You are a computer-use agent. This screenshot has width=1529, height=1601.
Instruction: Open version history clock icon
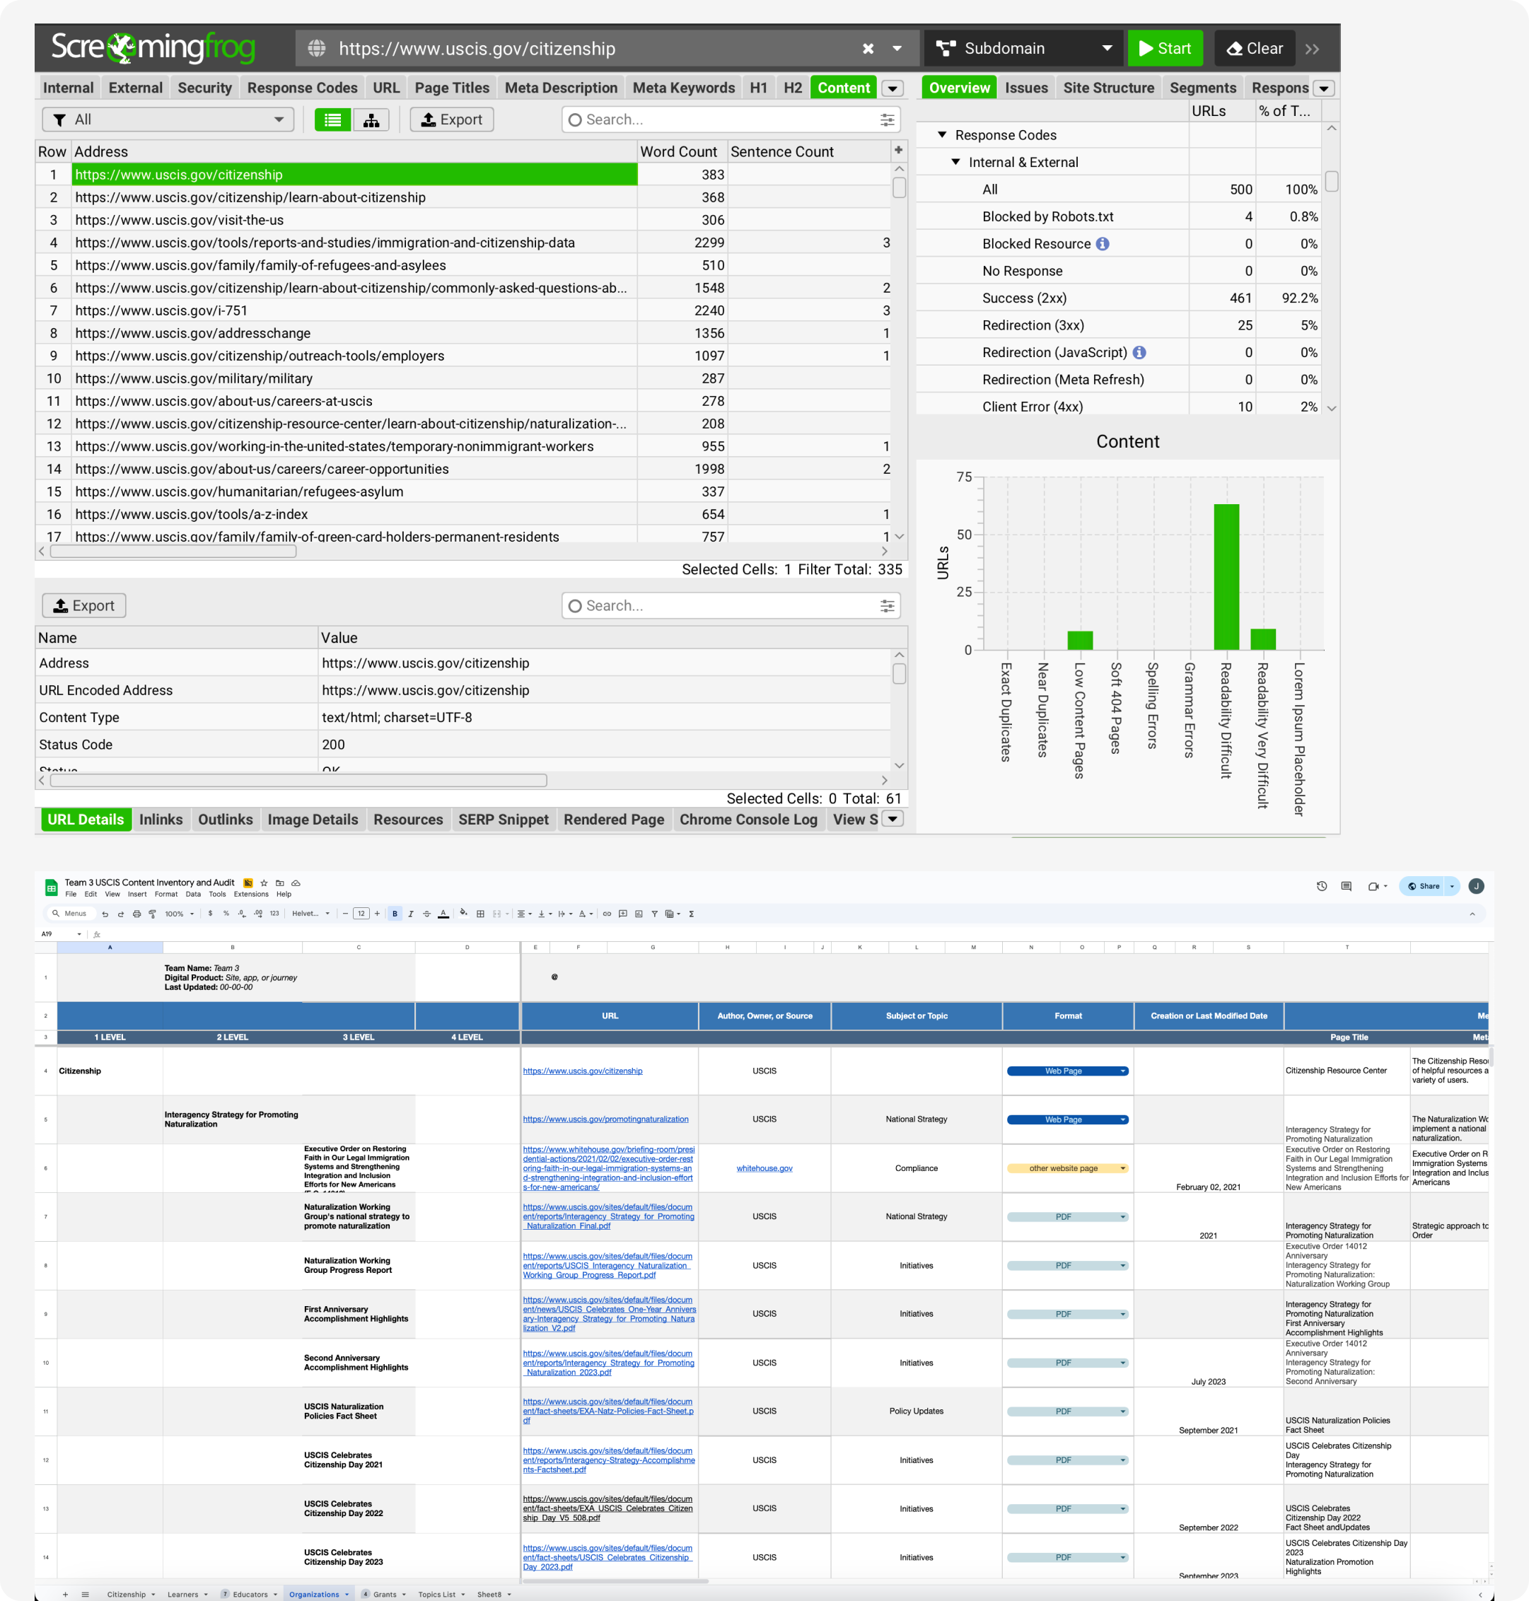(1321, 887)
